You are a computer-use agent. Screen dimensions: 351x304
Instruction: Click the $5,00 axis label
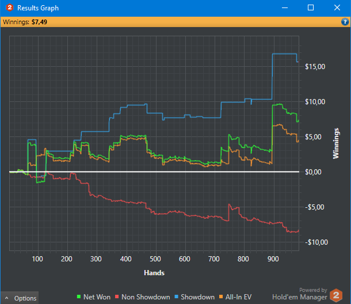click(x=313, y=136)
